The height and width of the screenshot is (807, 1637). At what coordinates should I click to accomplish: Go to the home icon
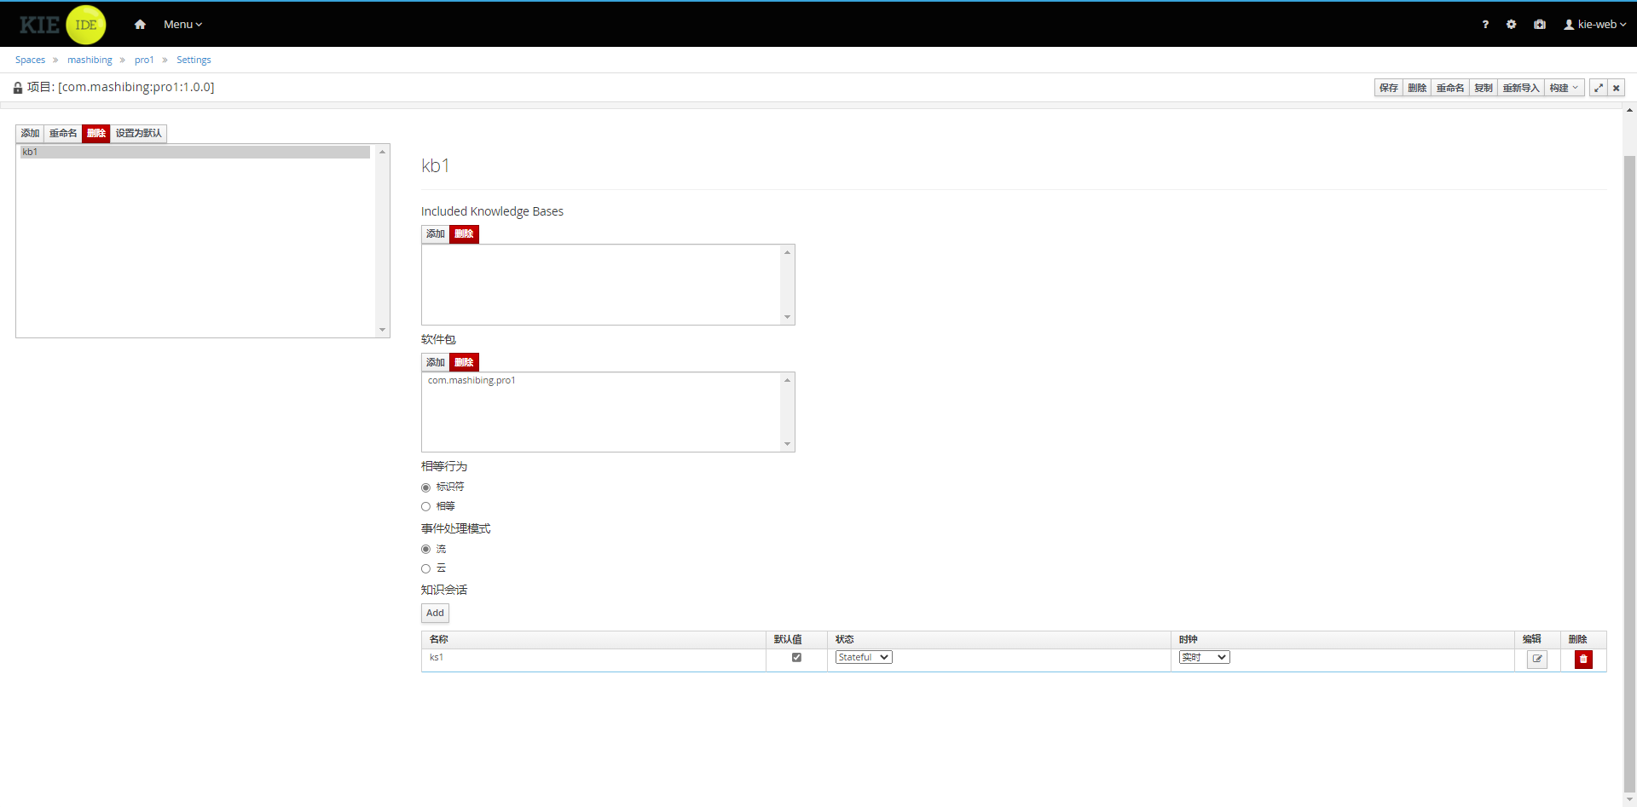click(x=140, y=25)
